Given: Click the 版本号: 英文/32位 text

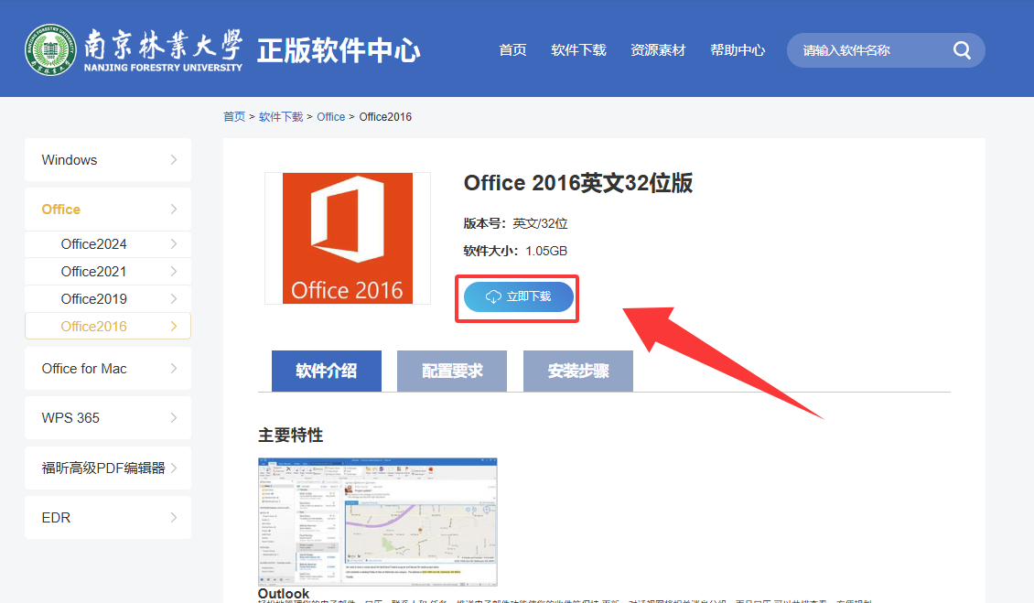Looking at the screenshot, I should [516, 223].
